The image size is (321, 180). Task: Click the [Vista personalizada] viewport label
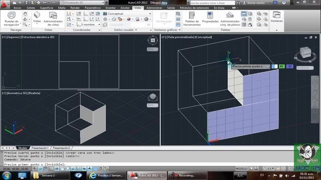181,37
